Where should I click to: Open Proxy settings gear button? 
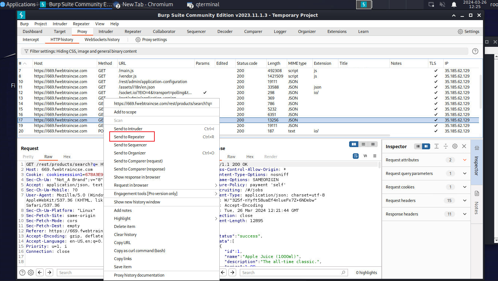[151, 40]
